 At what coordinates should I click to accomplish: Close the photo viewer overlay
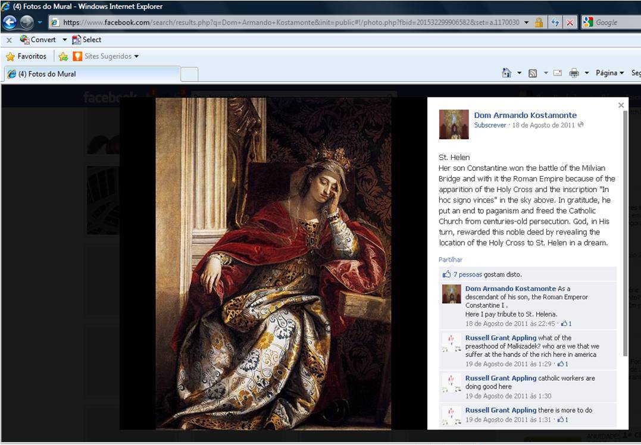click(621, 105)
